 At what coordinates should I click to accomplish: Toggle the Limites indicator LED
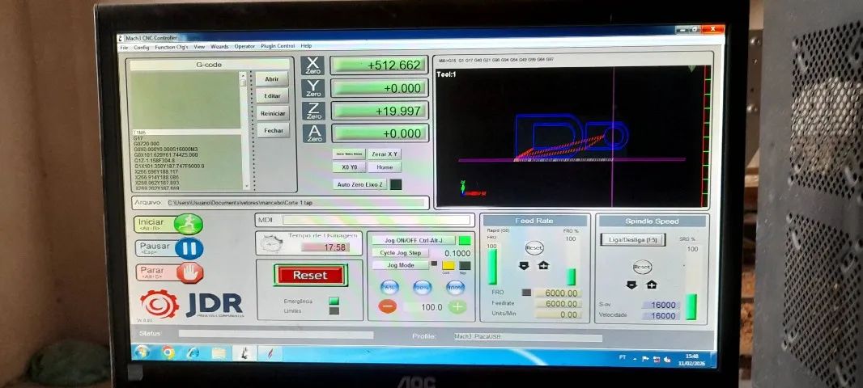(x=334, y=310)
